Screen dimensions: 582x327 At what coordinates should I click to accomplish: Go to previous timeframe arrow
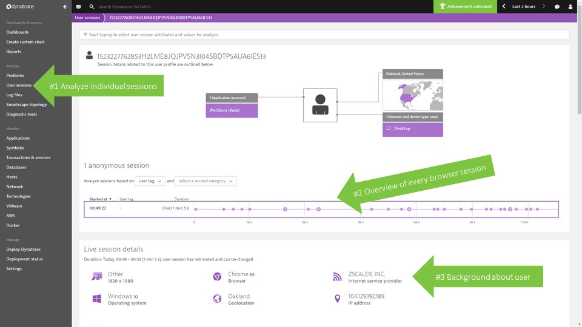pyautogui.click(x=504, y=6)
